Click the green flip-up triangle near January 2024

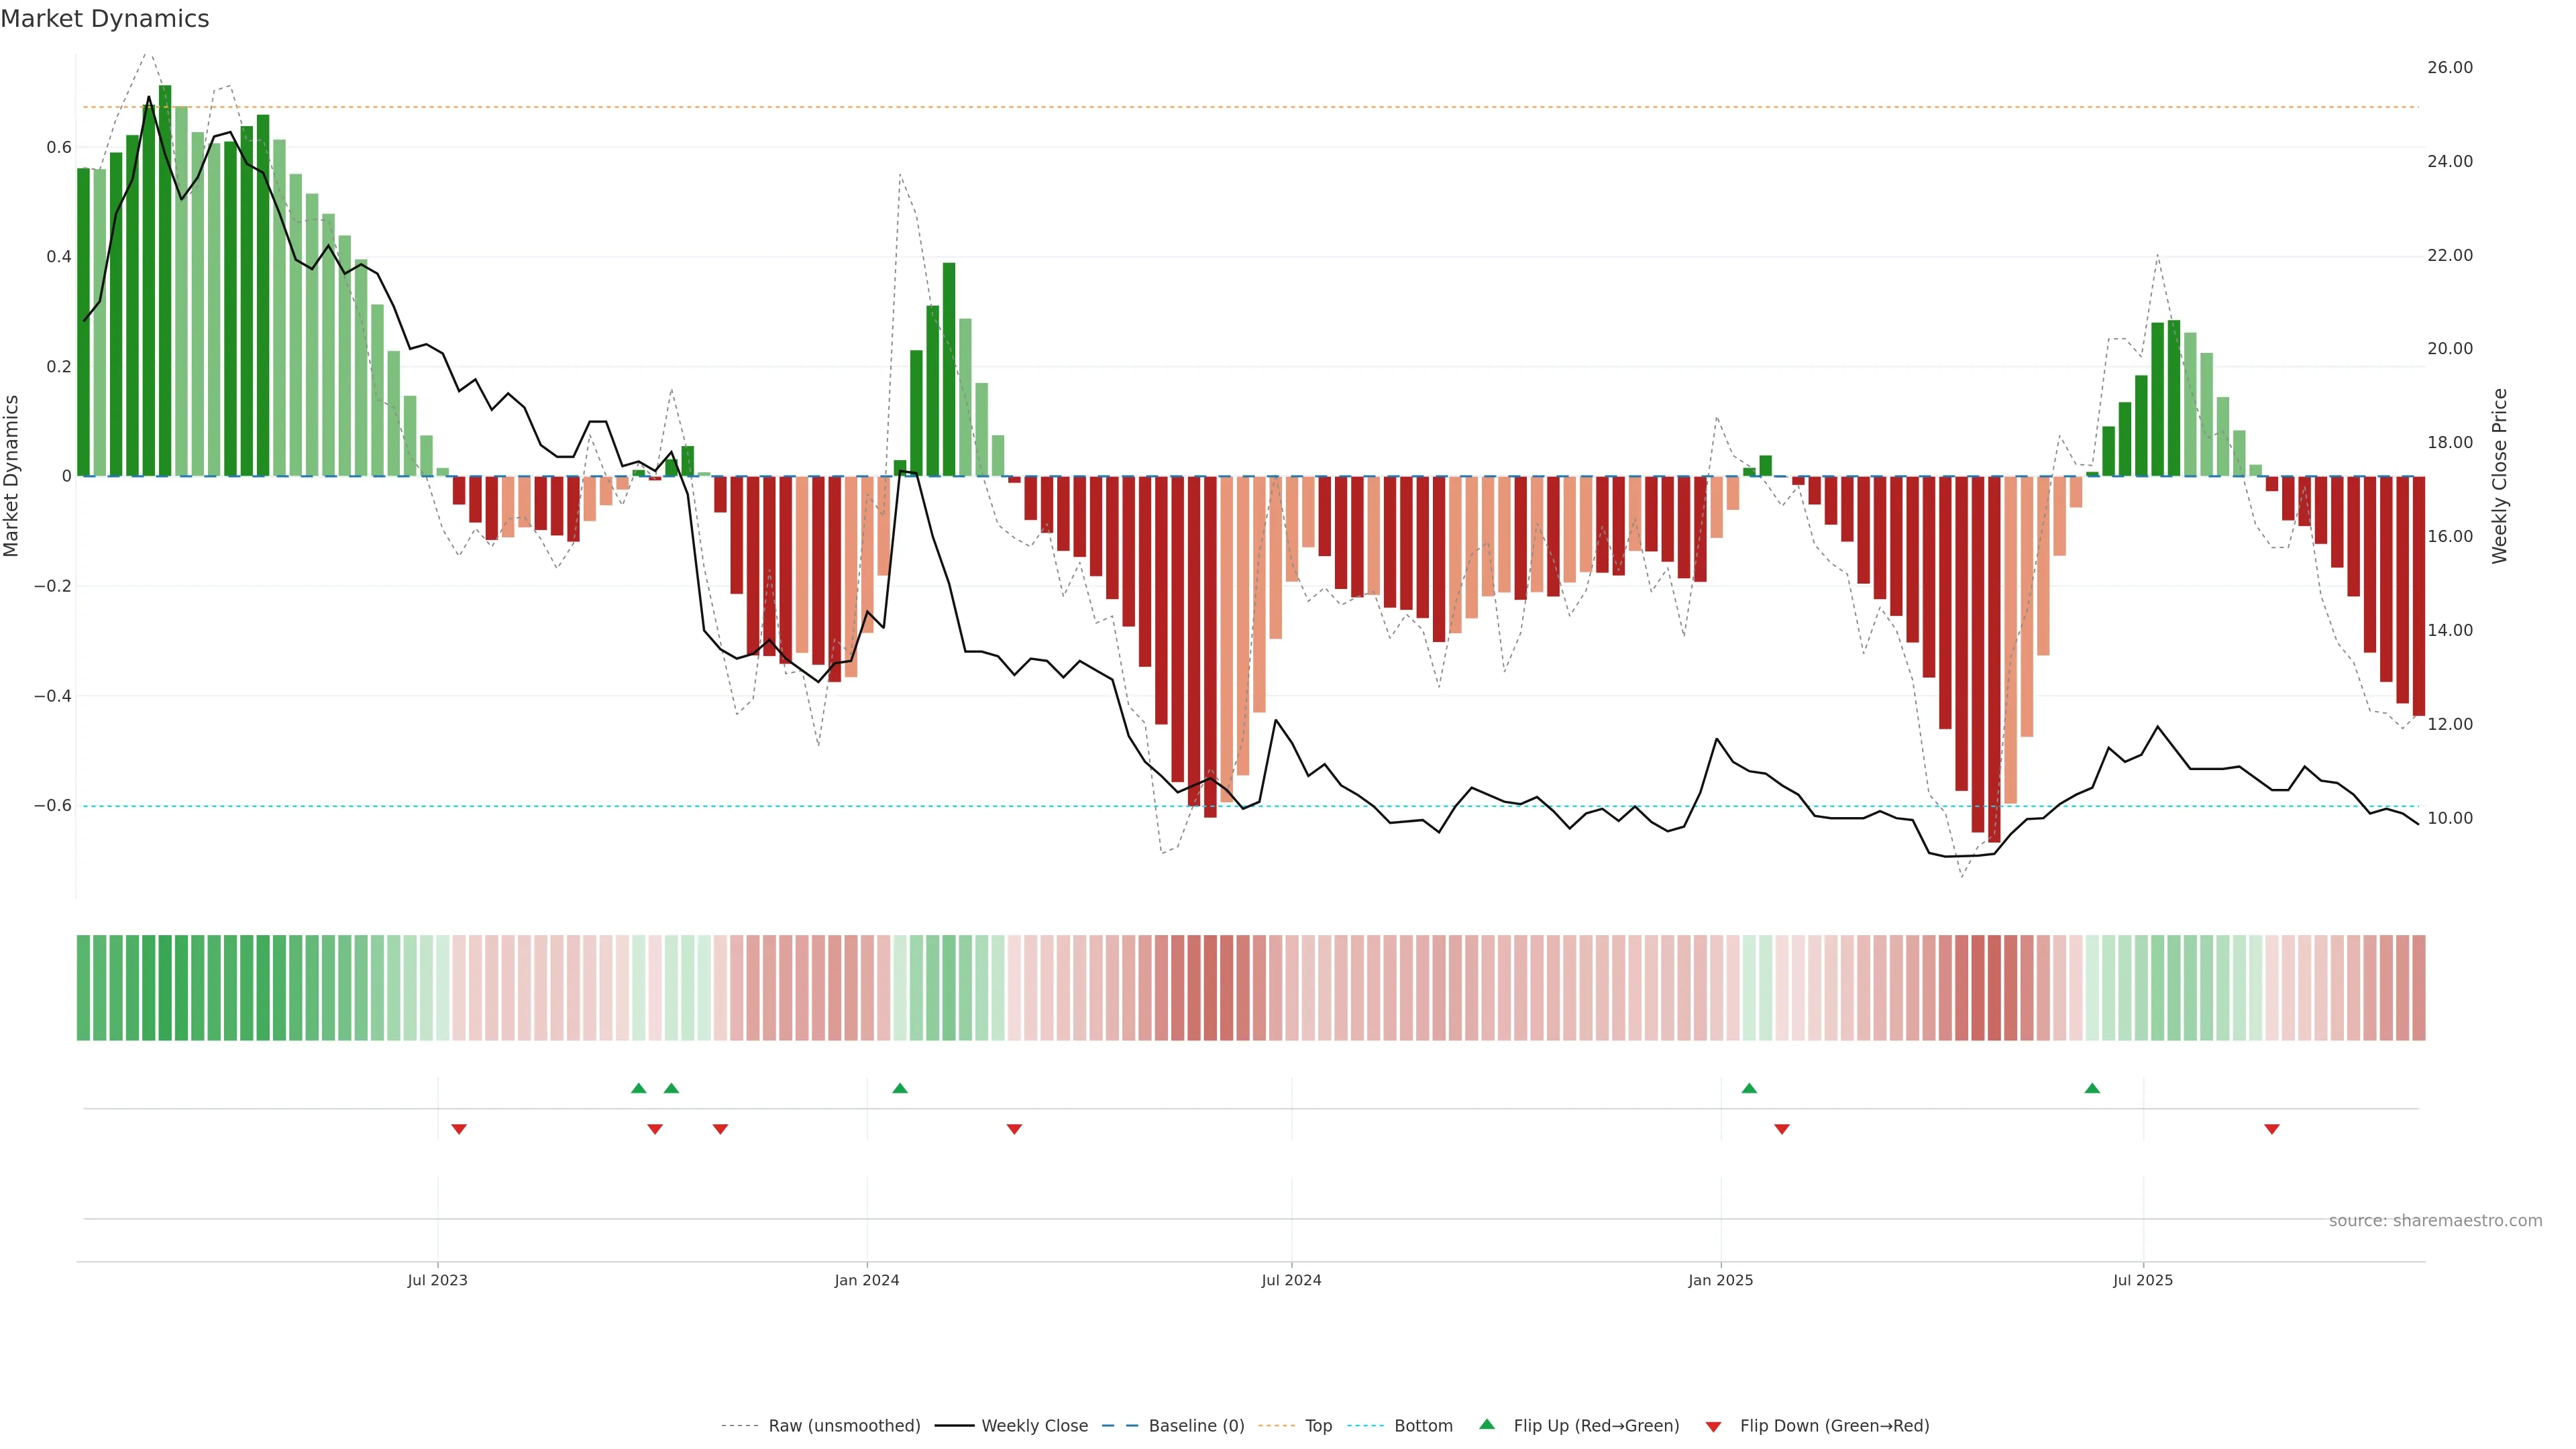tap(900, 1088)
